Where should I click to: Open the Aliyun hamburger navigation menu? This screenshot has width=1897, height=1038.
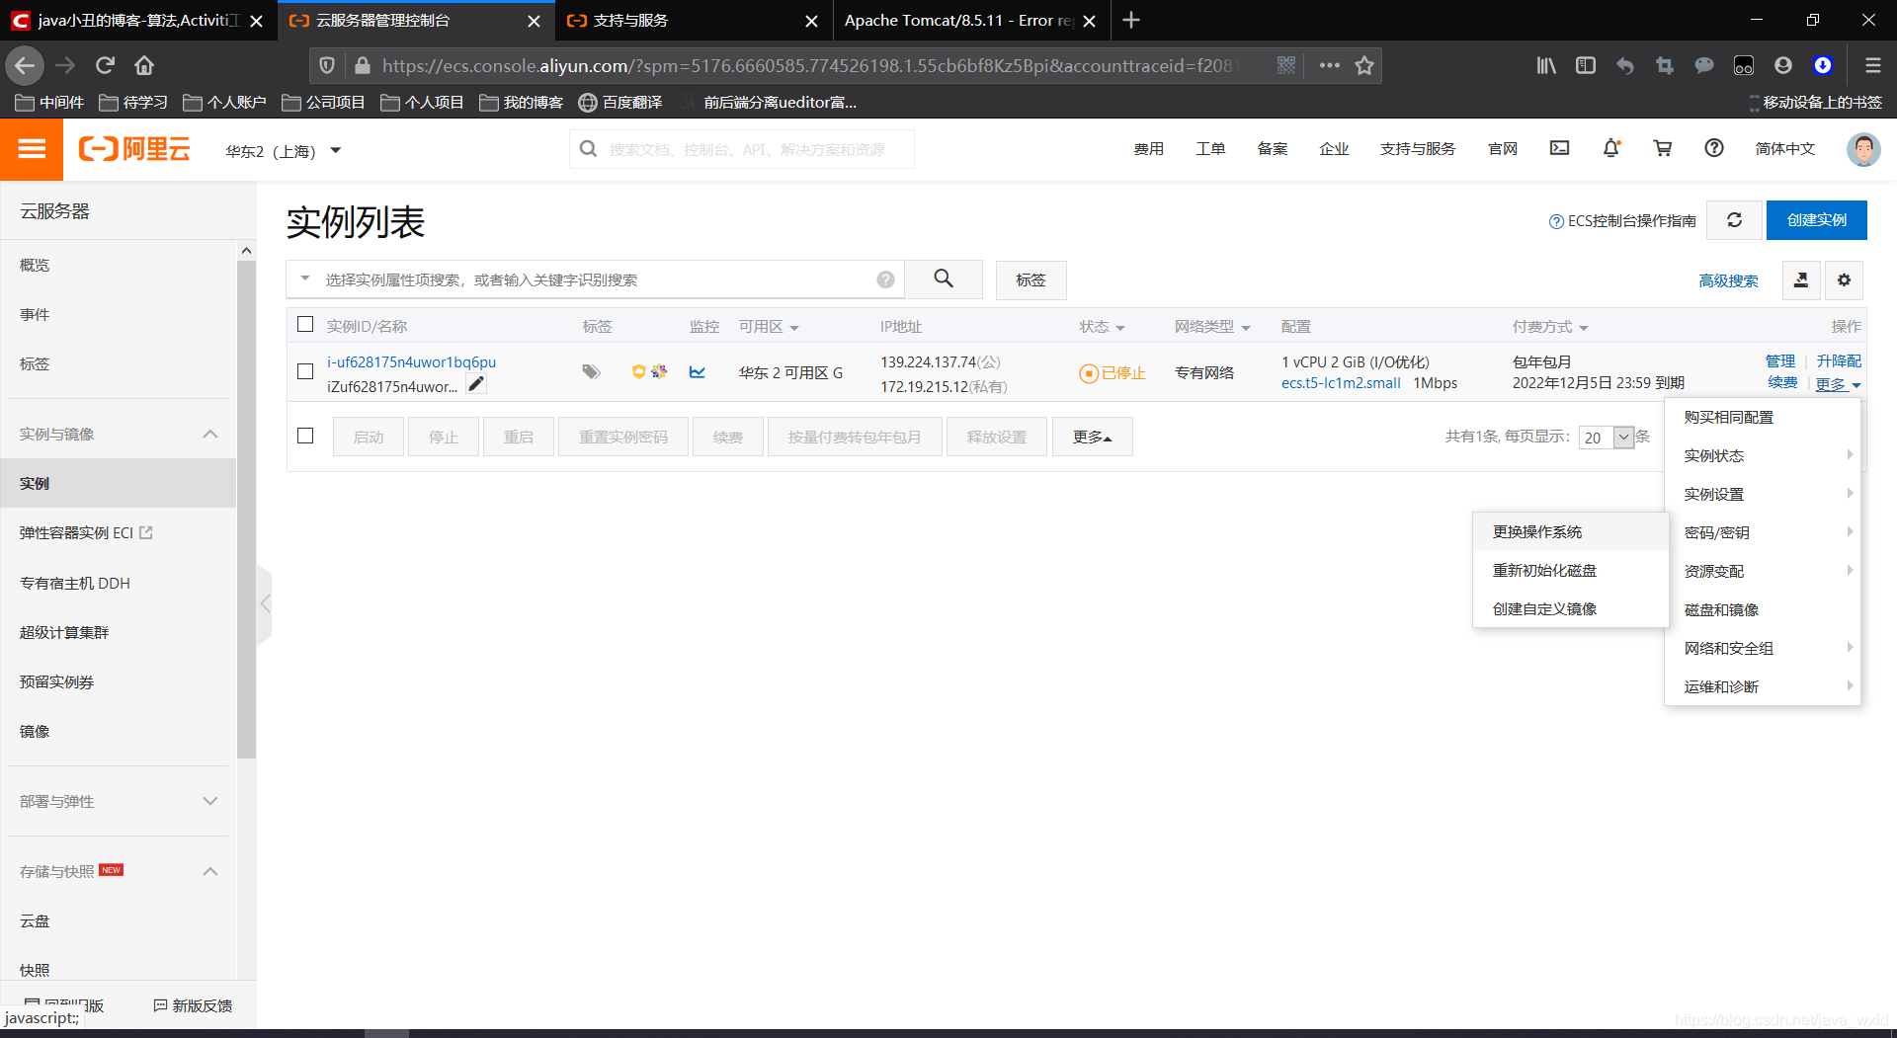[x=32, y=149]
